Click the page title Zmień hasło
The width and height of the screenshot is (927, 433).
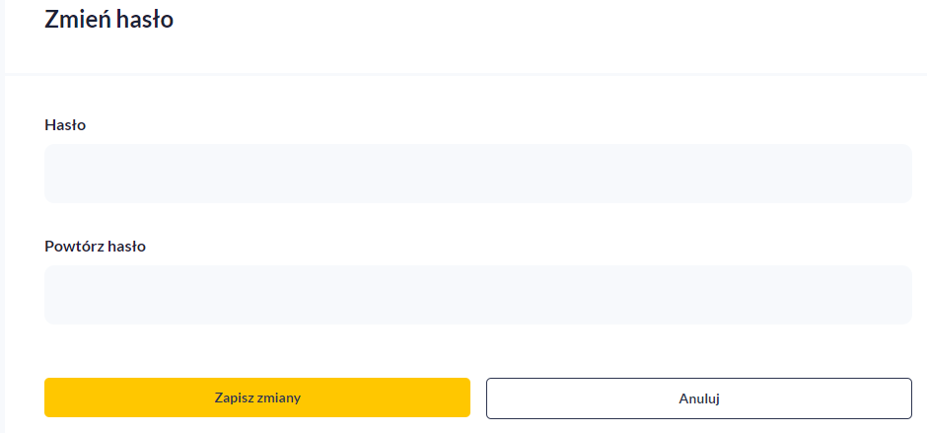109,19
